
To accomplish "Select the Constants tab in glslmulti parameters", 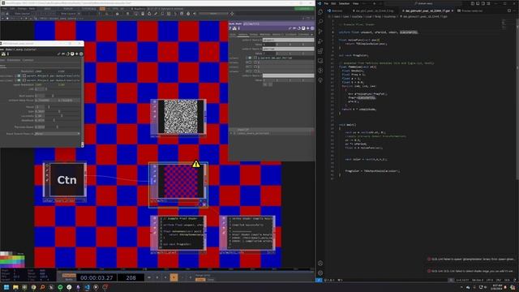I will point(291,34).
